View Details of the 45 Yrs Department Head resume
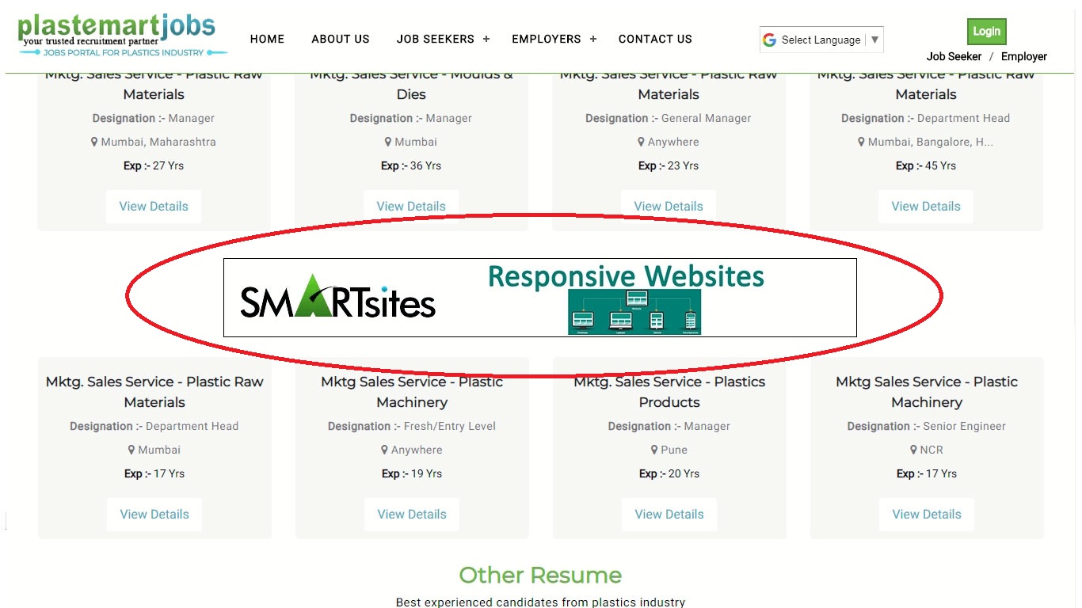This screenshot has height=608, width=1082. [926, 207]
